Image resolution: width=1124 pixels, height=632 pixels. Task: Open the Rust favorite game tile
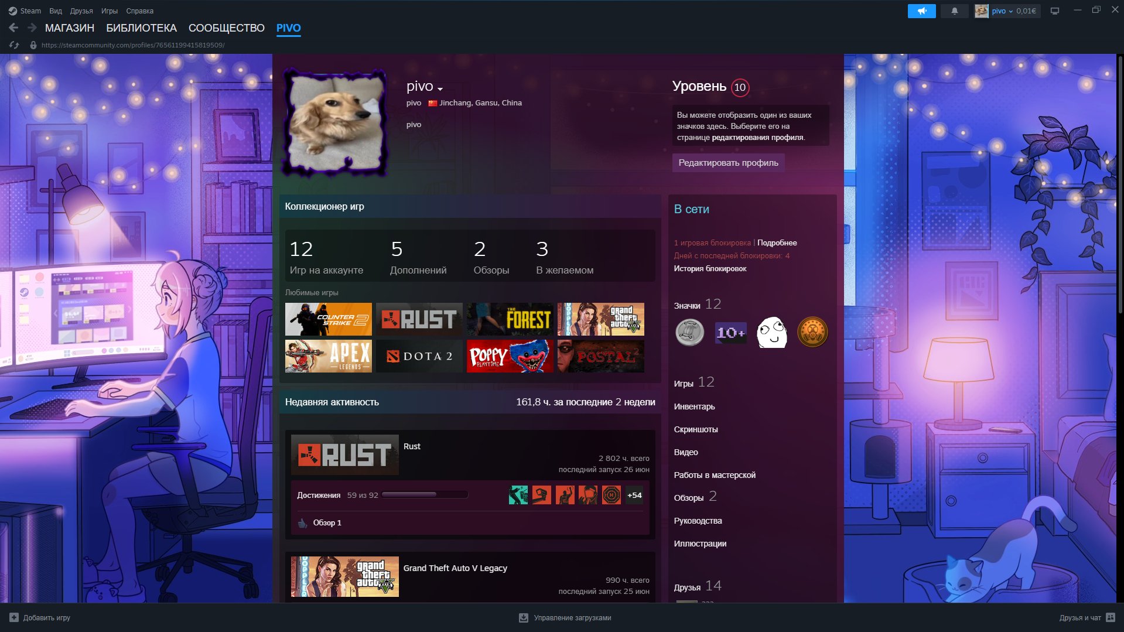pos(419,319)
